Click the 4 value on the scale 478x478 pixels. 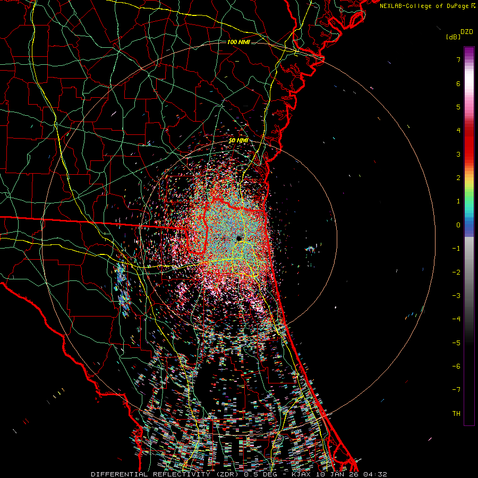point(458,131)
